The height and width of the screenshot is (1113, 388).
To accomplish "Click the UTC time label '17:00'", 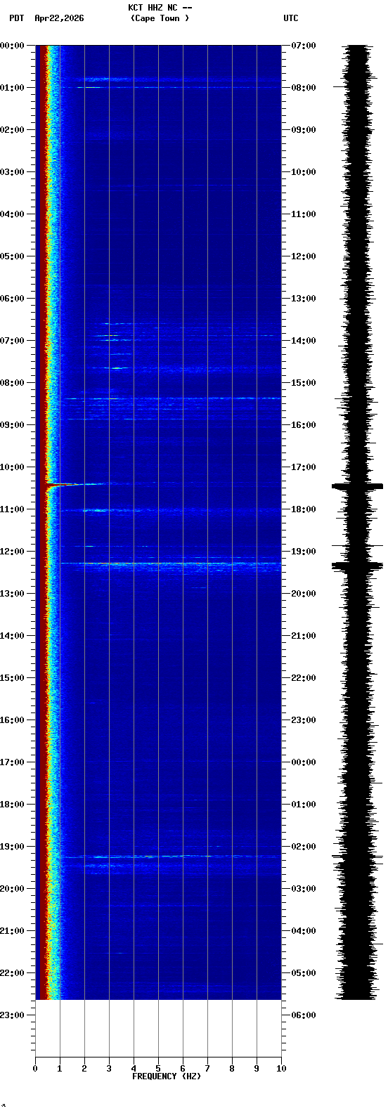I will click(x=304, y=467).
